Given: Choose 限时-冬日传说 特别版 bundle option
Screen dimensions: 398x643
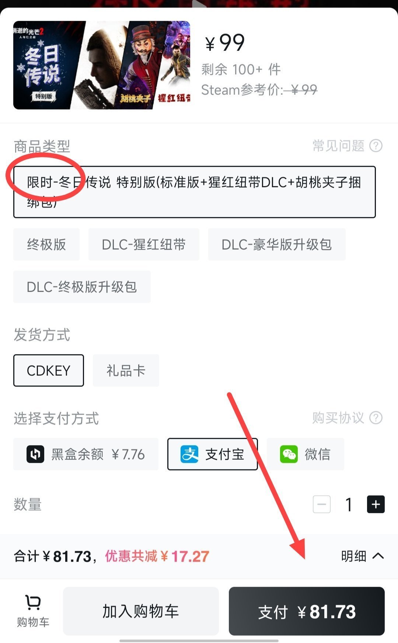Looking at the screenshot, I should [195, 192].
